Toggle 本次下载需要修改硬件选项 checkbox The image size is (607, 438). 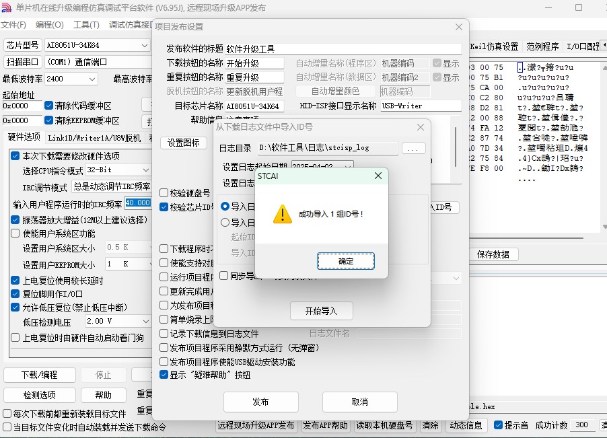[x=15, y=156]
